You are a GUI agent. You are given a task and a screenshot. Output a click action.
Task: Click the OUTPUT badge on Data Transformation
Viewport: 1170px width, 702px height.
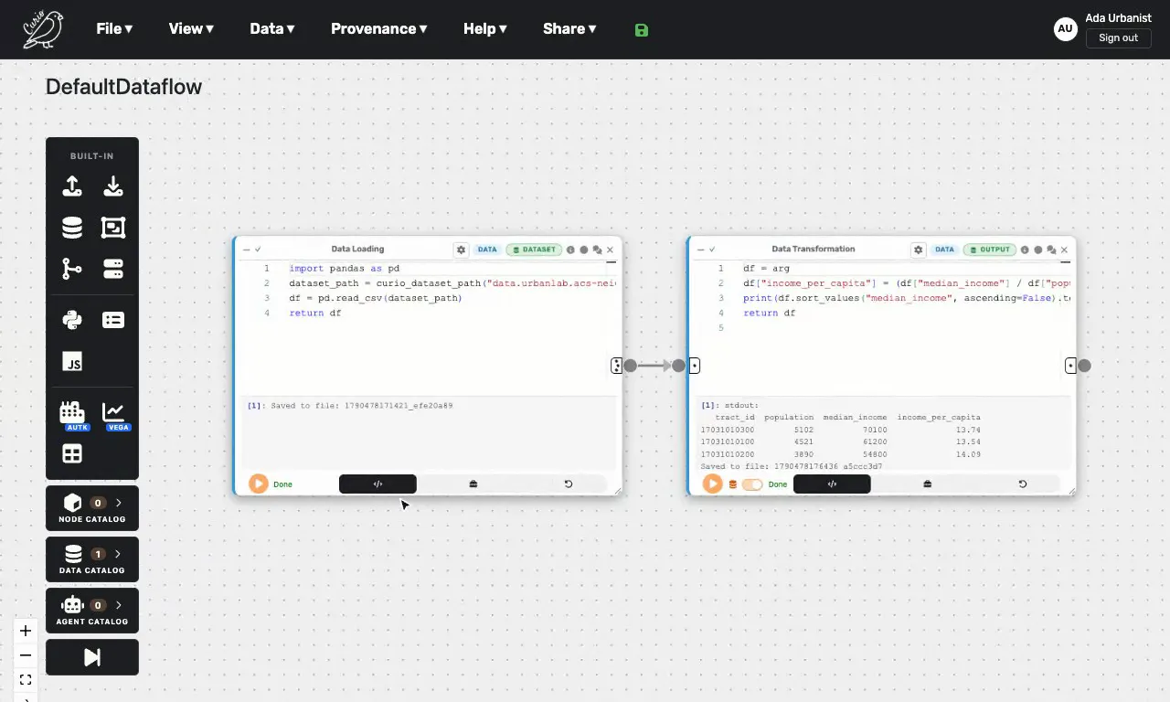pos(990,250)
